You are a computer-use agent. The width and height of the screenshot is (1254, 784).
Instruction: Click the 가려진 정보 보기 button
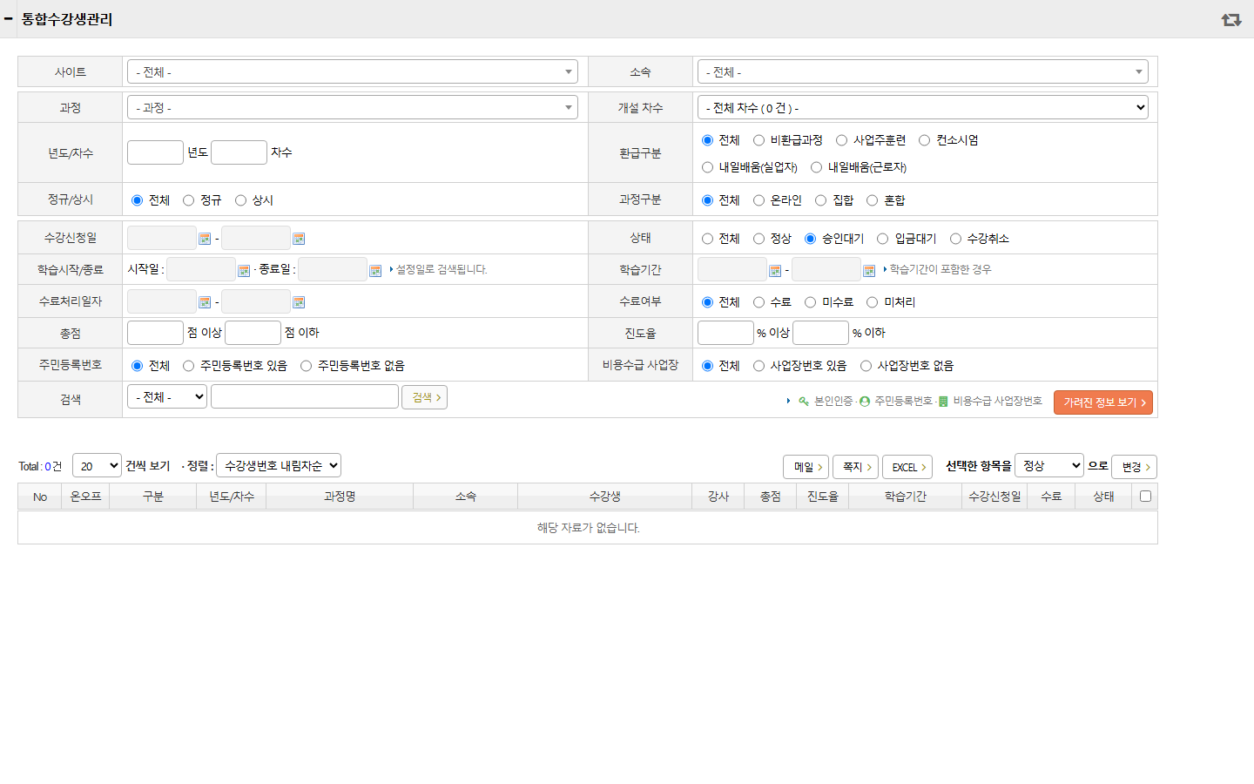pos(1103,402)
